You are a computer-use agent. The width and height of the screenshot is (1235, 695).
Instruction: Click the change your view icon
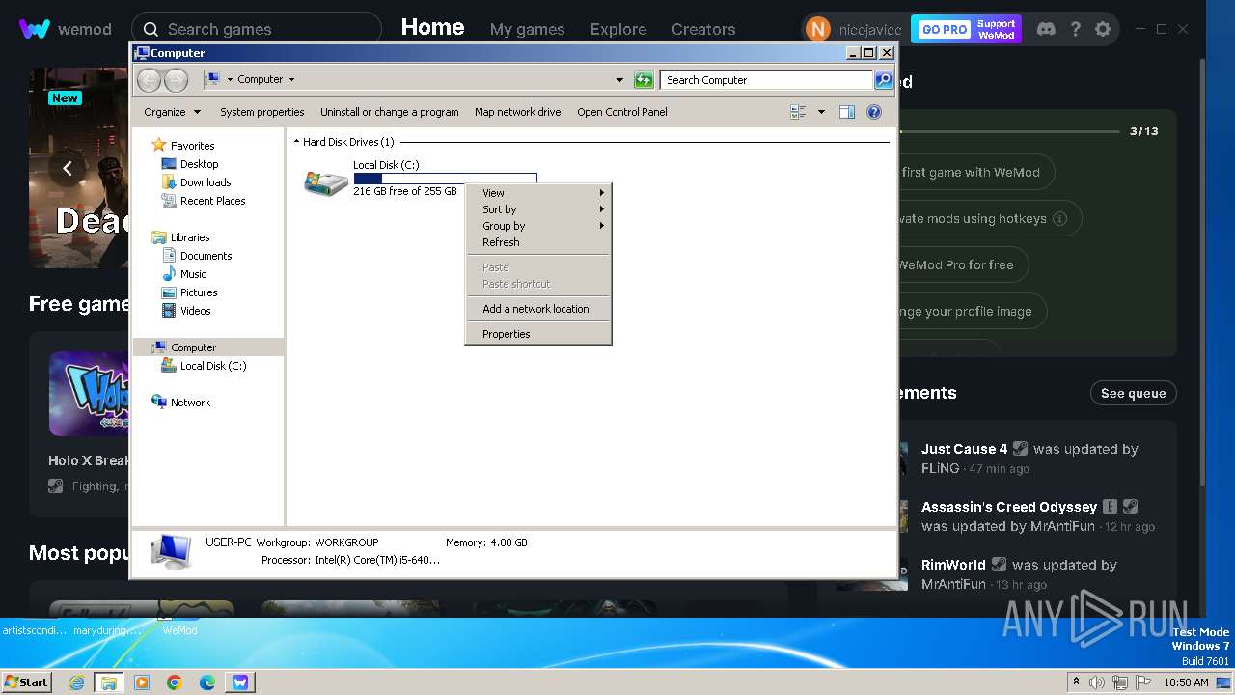pos(798,112)
